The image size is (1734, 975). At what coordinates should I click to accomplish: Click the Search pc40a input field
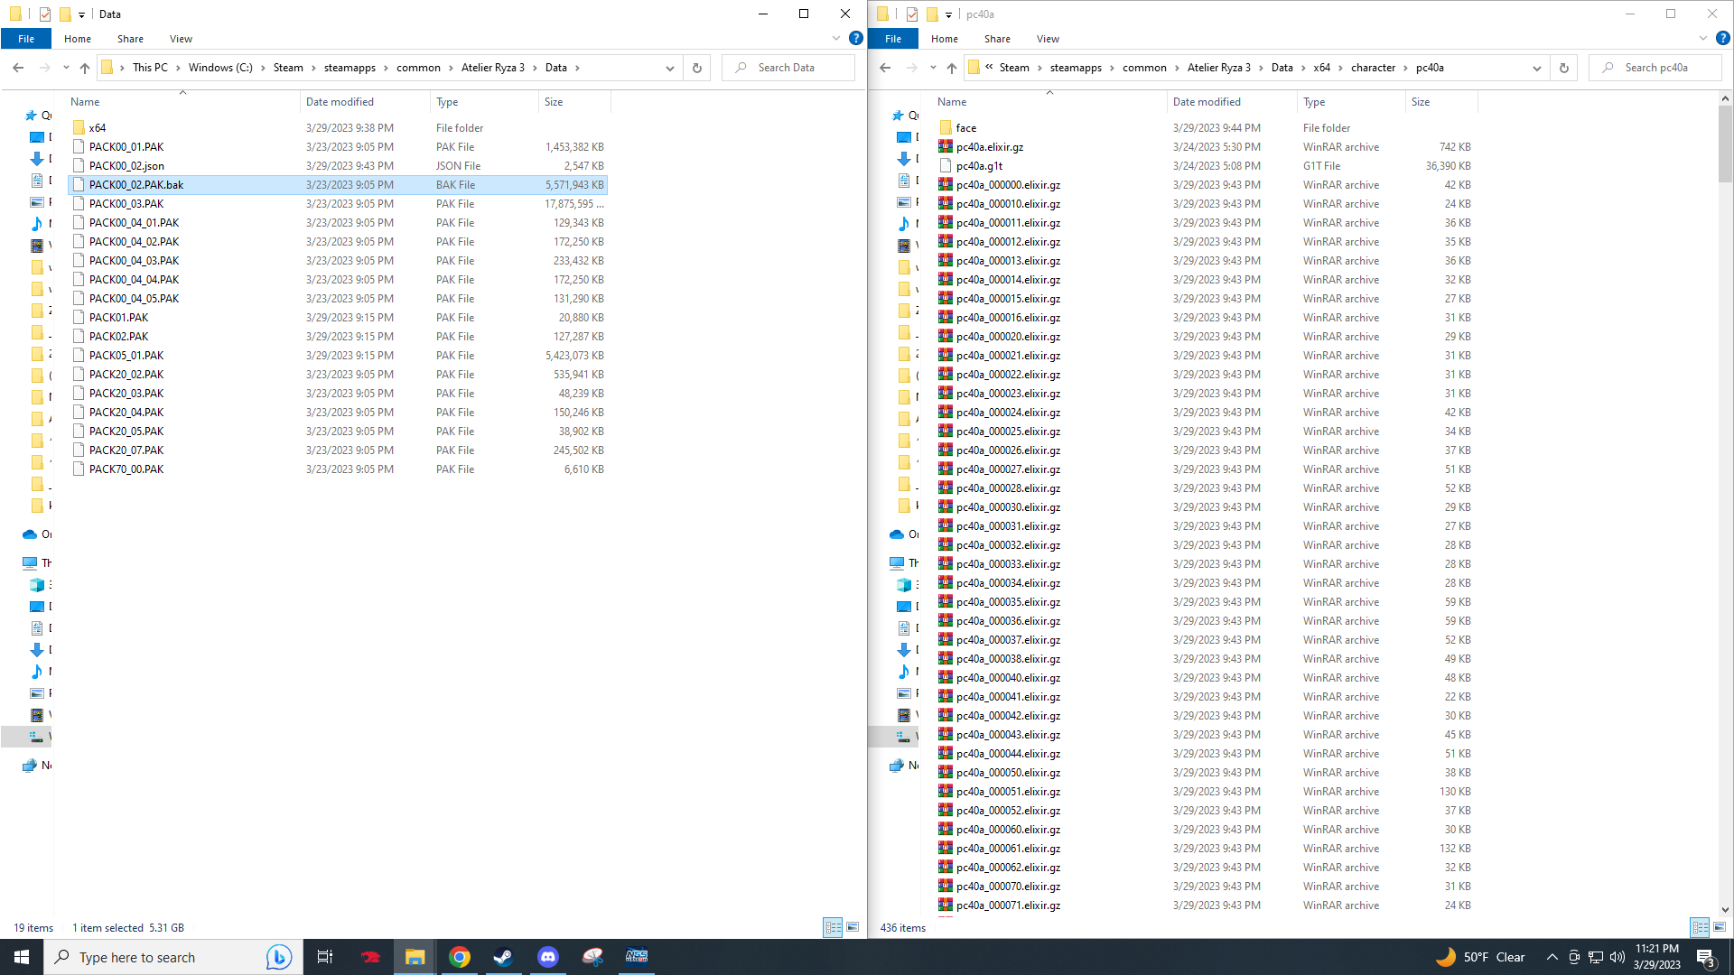click(1655, 68)
